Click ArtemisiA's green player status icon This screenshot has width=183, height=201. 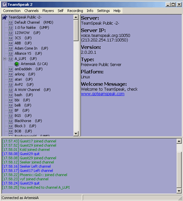[17, 64]
